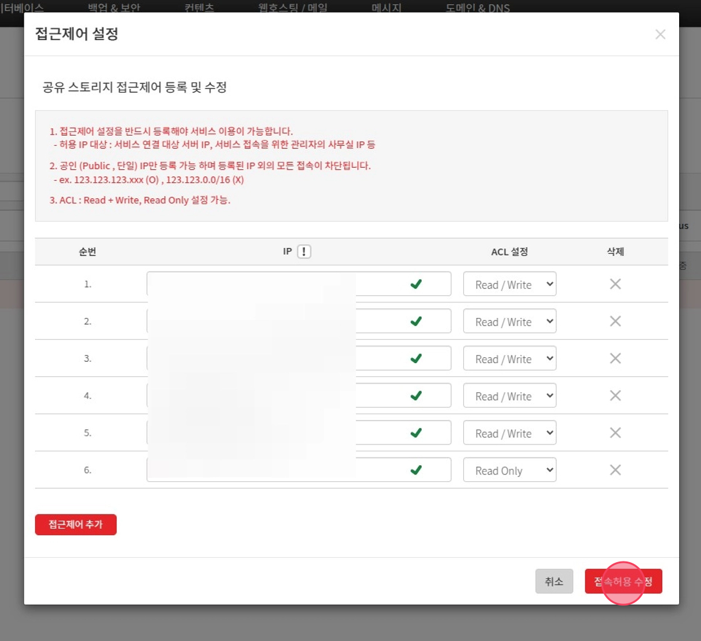This screenshot has height=641, width=701.
Task: Click the IP info exclamation icon
Action: point(304,252)
